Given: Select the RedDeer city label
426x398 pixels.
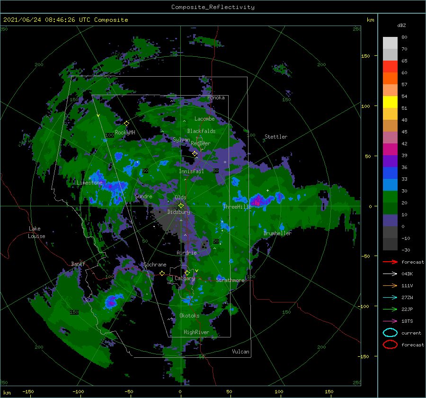Looking at the screenshot, I should coord(201,143).
